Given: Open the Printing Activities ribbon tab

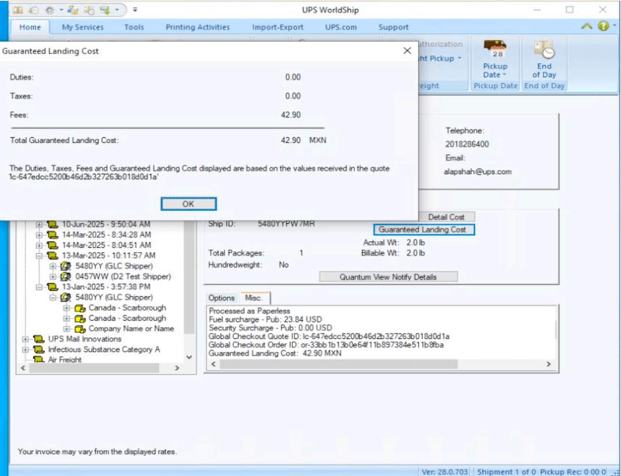Looking at the screenshot, I should [x=198, y=27].
